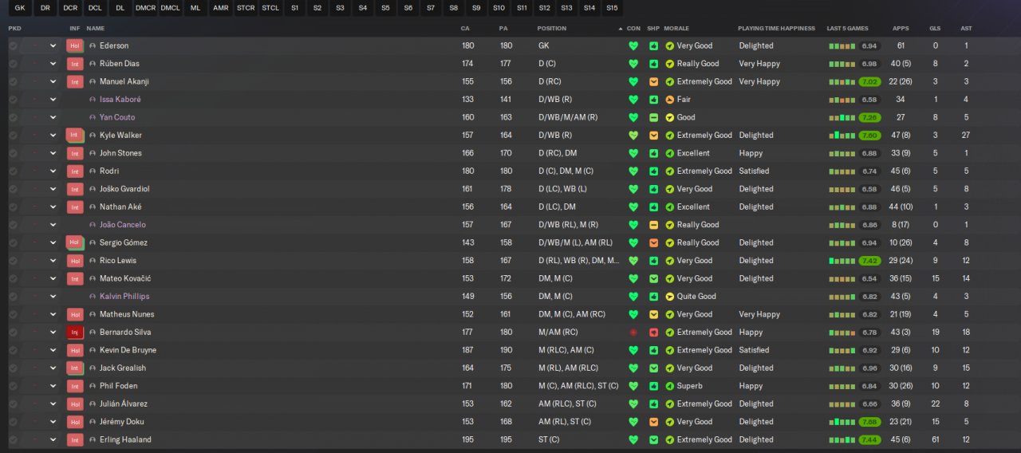Click Julián Álvarez's morale arrow icon

tap(670, 404)
